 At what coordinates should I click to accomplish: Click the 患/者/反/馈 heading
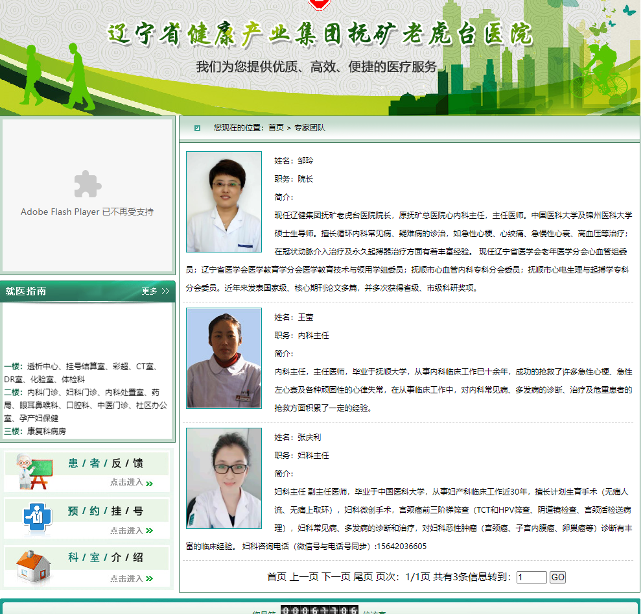coord(106,463)
